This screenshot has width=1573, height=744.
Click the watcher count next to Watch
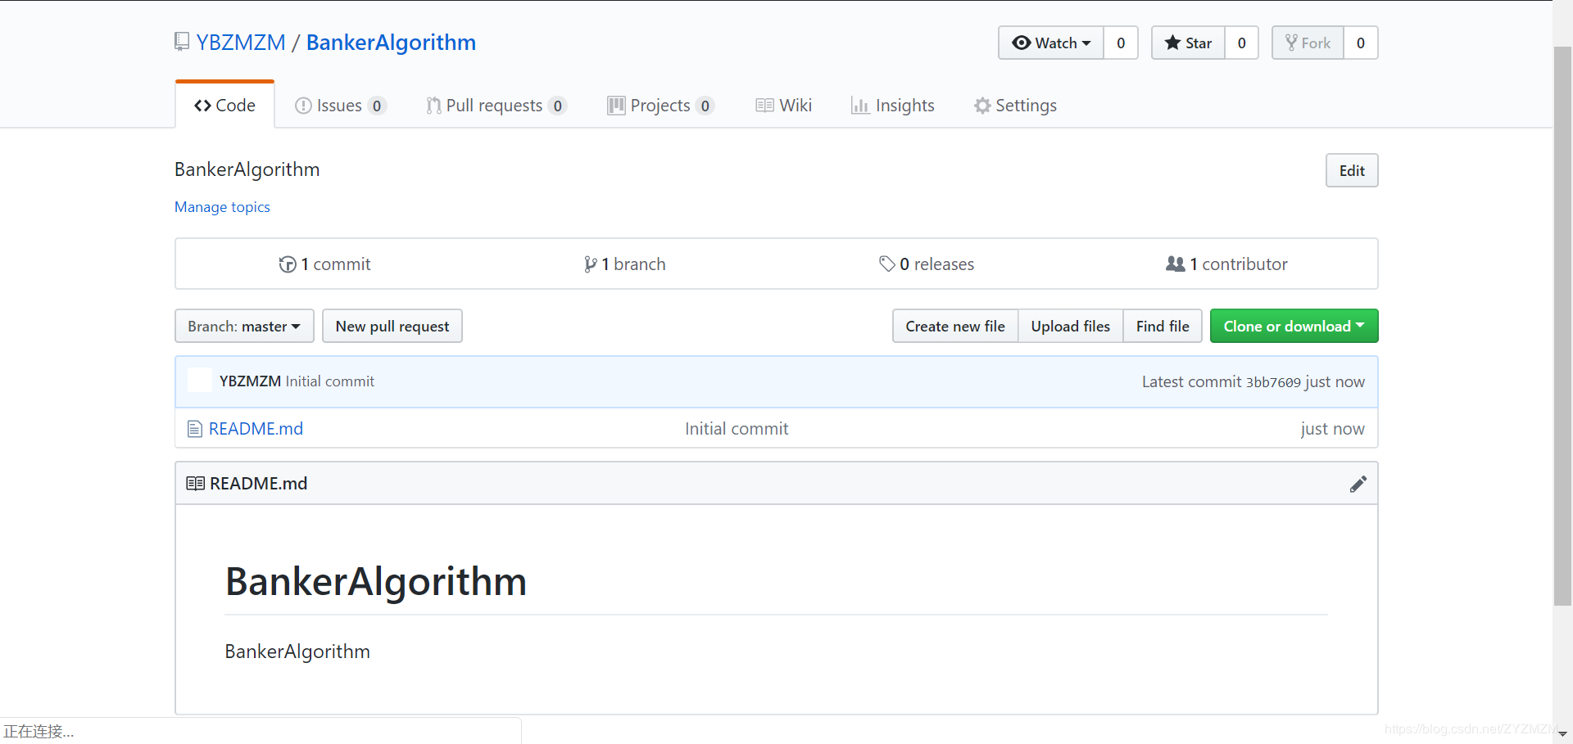[1121, 43]
